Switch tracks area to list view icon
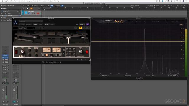The width and height of the screenshot is (189, 106). (49, 6)
